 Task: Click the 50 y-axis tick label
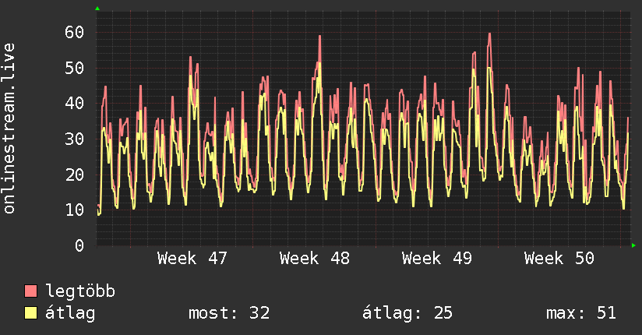click(75, 68)
